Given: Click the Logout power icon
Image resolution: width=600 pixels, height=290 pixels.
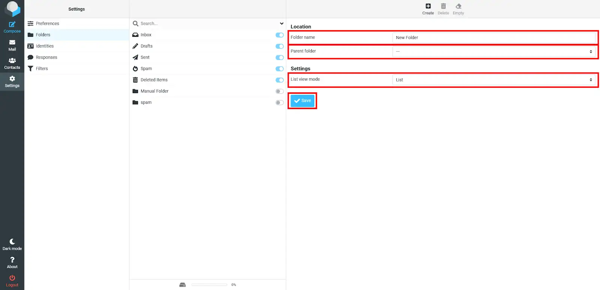Looking at the screenshot, I should pos(12,278).
